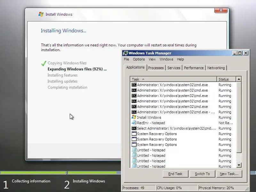Image resolution: width=256 pixels, height=192 pixels.
Task: Click the Select Administrator cmd task icon
Action: point(134,128)
